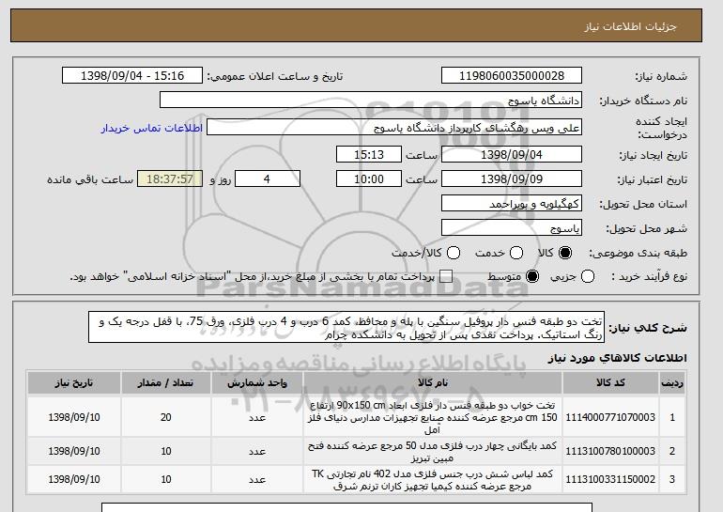This screenshot has width=723, height=512.
Task: Click the two-level metal bunk bed item name
Action: pyautogui.click(x=433, y=417)
